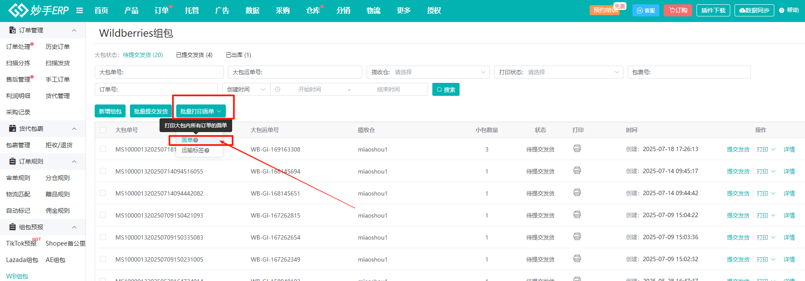
Task: Click the 预约培训 button
Action: coord(604,10)
